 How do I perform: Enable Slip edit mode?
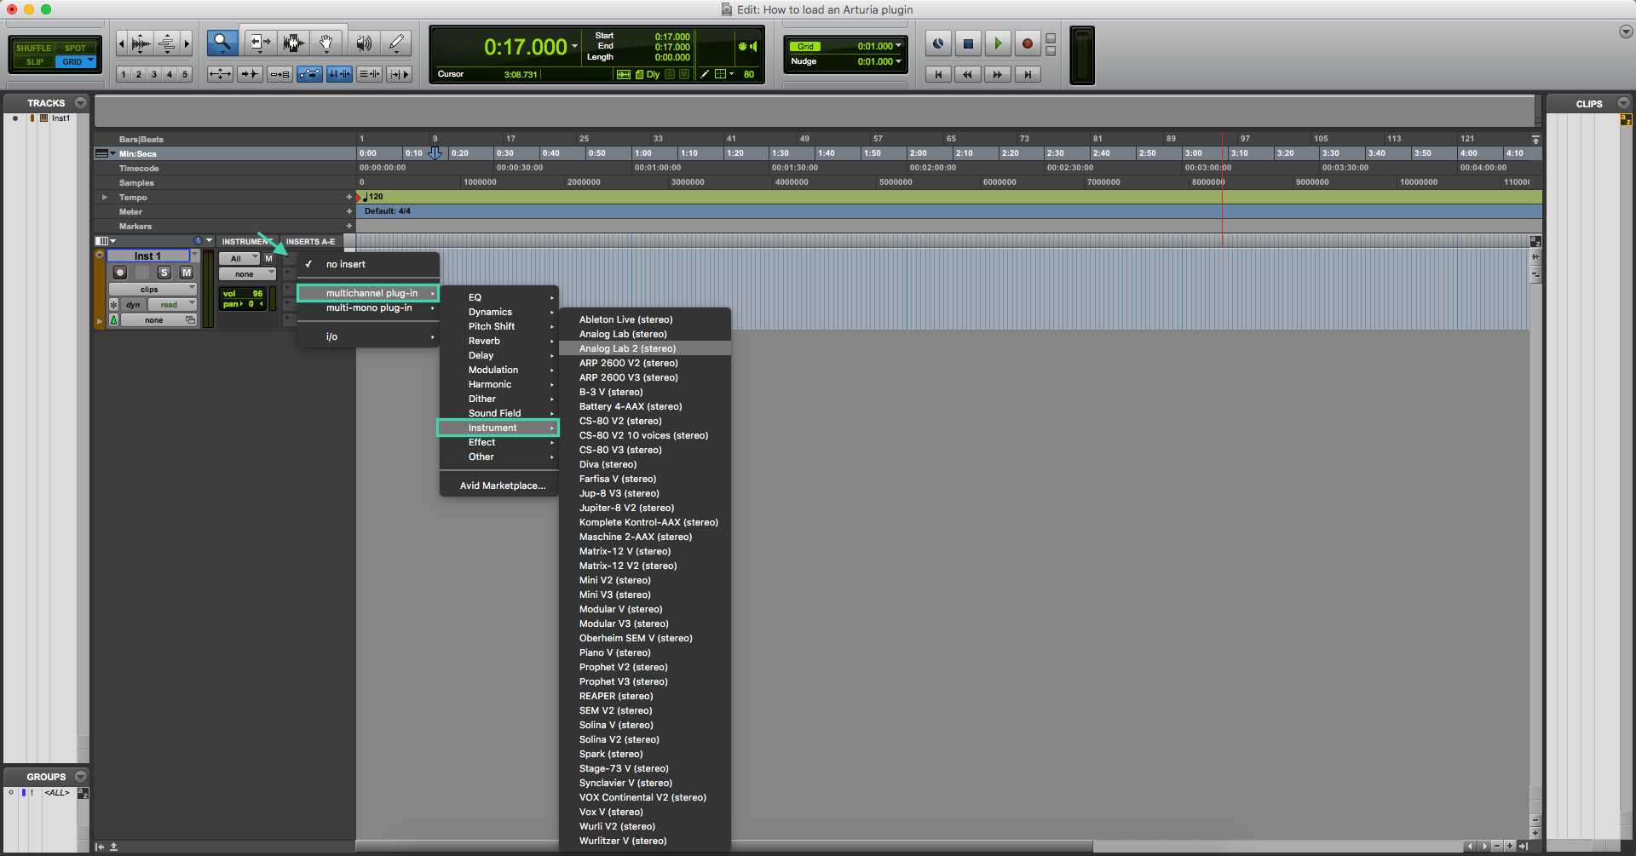pos(34,61)
